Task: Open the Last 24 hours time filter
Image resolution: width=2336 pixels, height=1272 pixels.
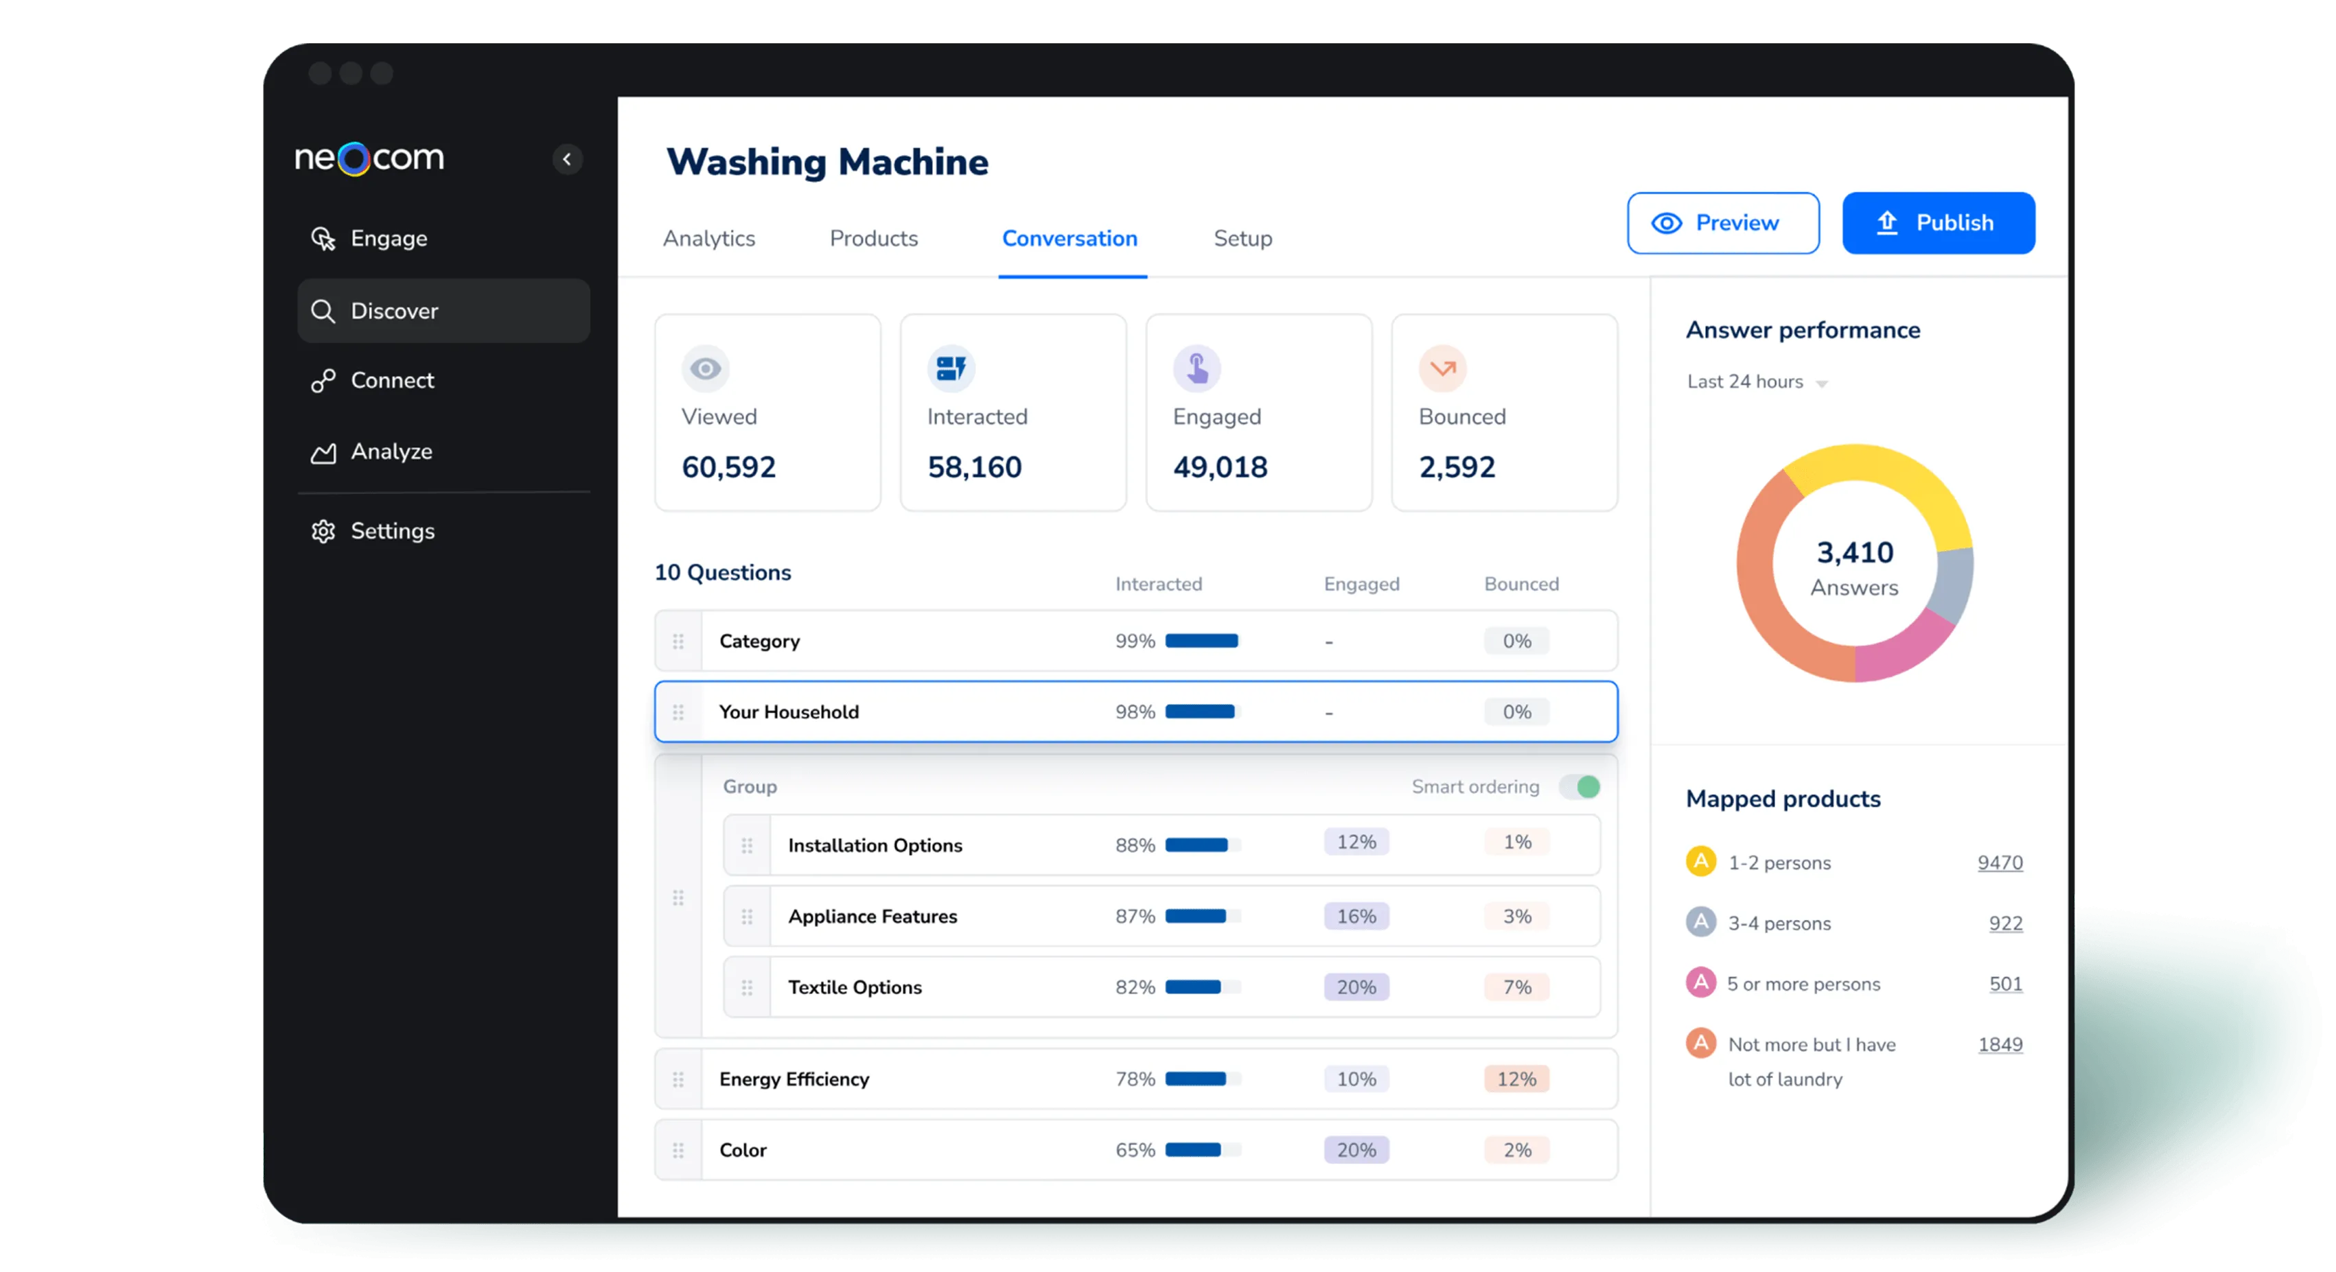Action: pyautogui.click(x=1757, y=381)
